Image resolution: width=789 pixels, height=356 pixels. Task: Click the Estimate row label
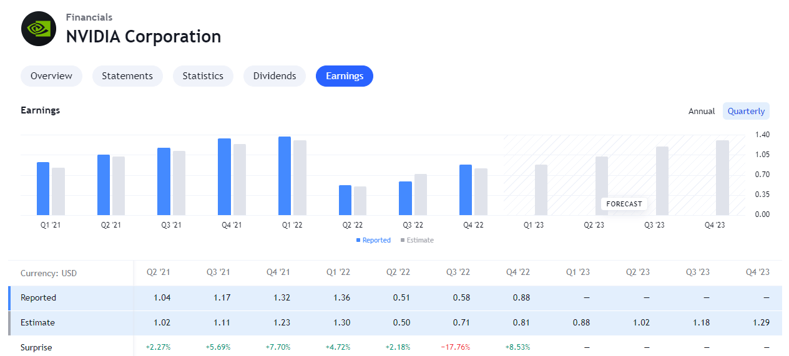(x=37, y=322)
